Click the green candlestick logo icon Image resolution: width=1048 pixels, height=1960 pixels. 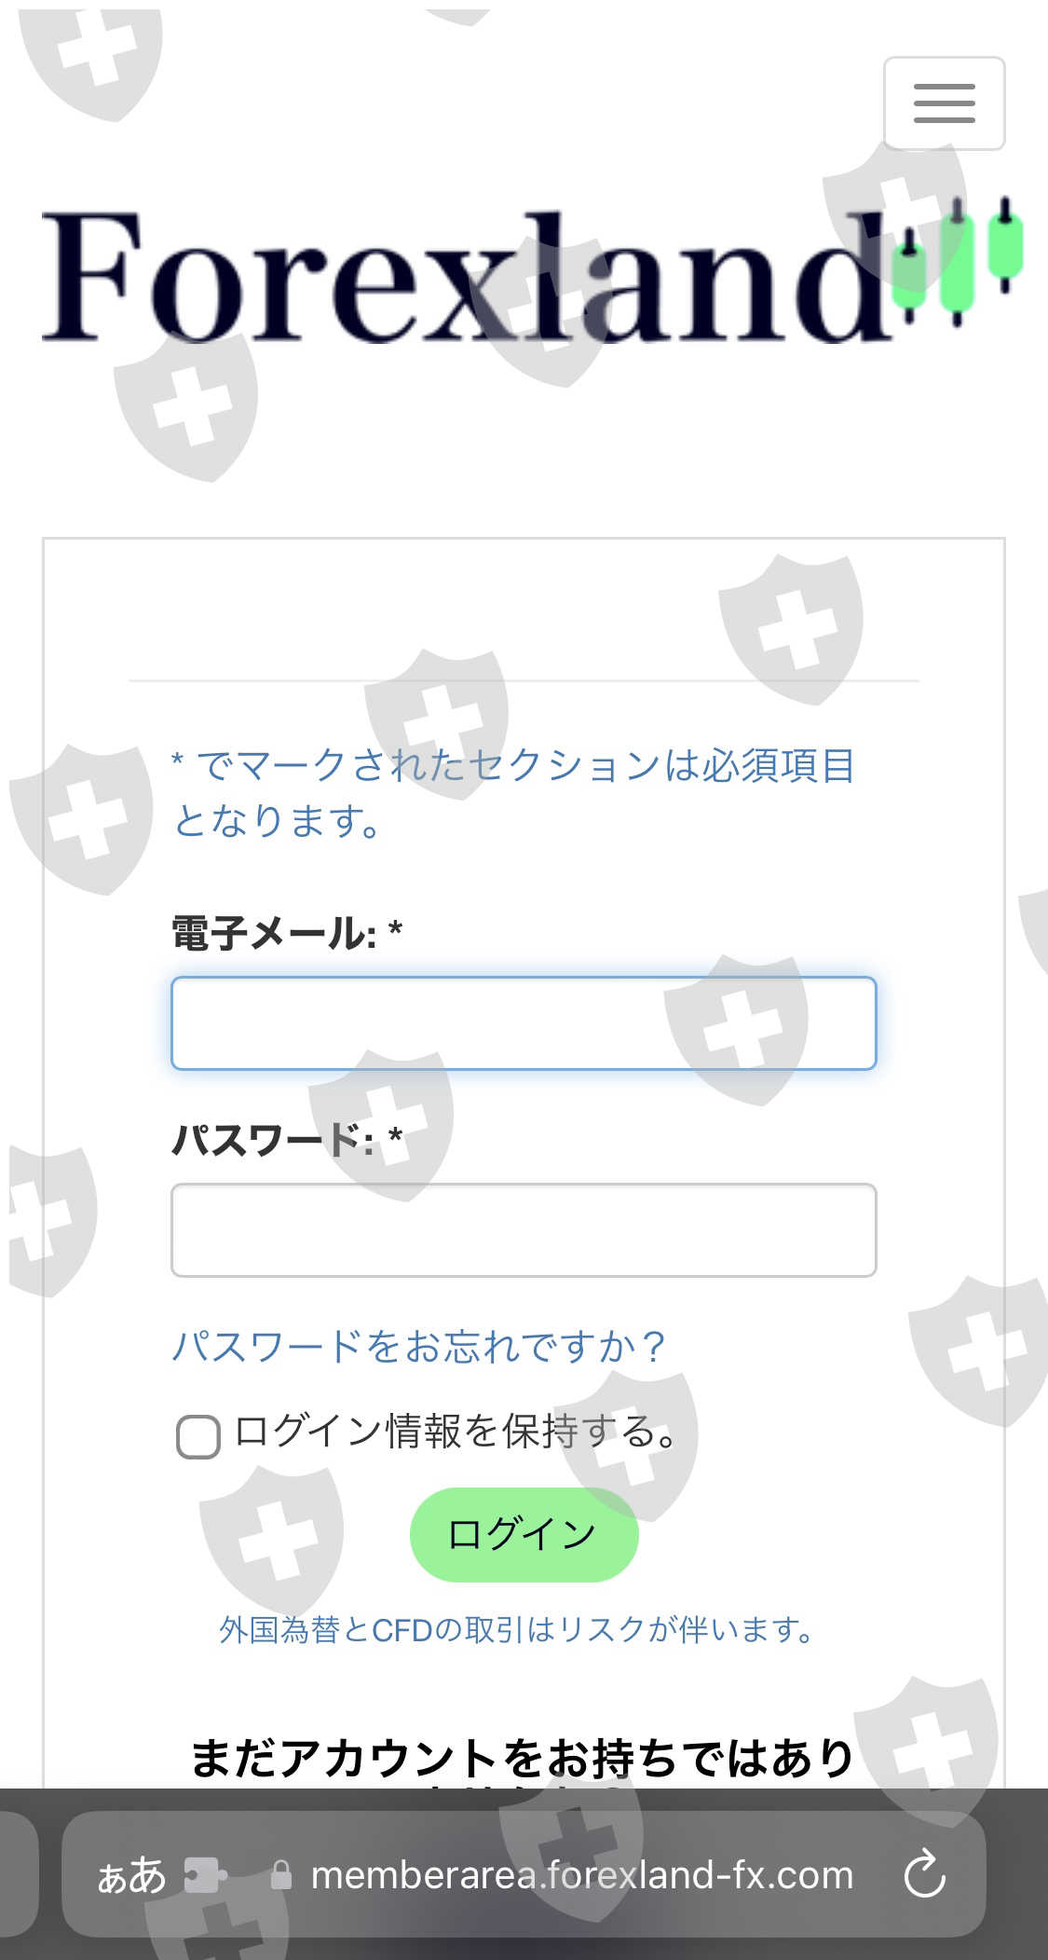958,260
